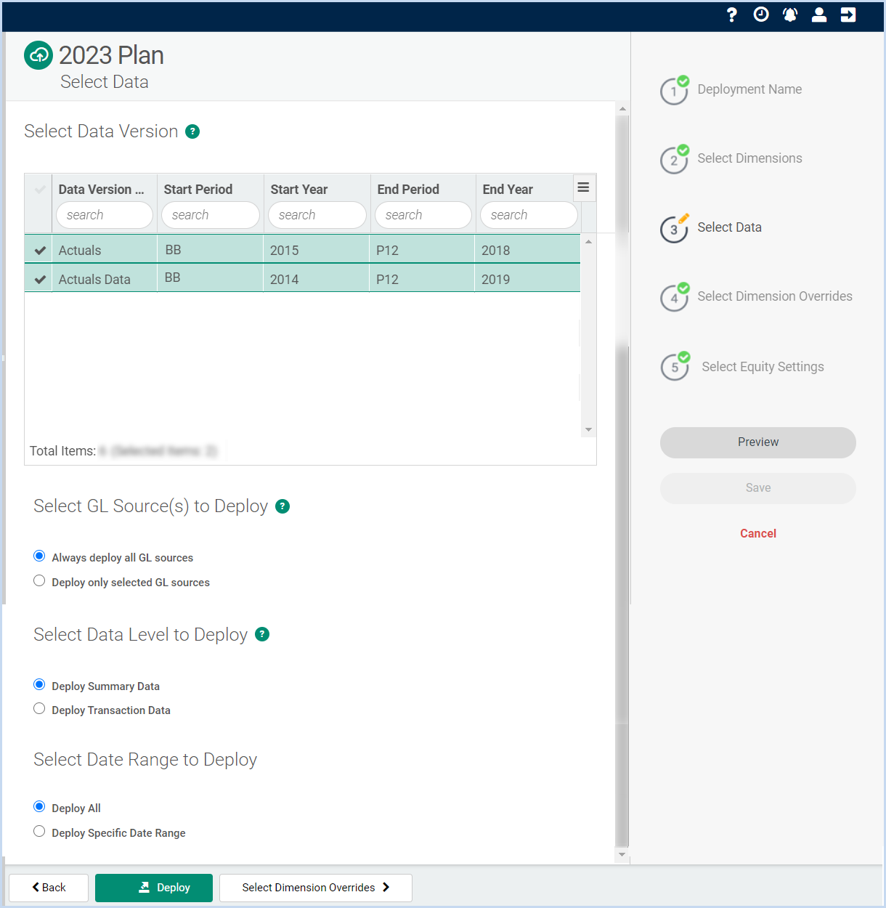Click the 2014 start year cell
Viewport: 886px width, 908px height.
[x=317, y=279]
